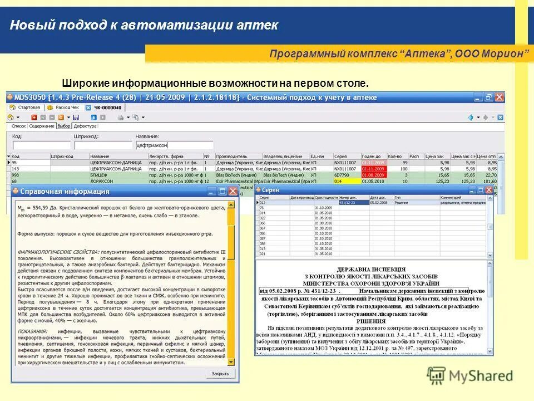This screenshot has width=534, height=401.
Task: Select the Стартовая tab
Action: 27,107
